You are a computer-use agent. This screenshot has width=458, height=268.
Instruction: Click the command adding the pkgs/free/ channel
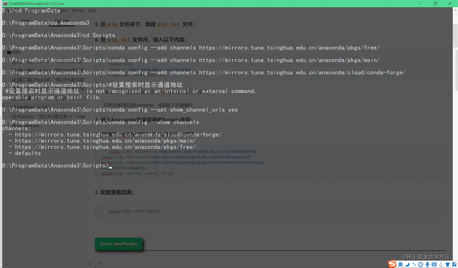coord(191,48)
